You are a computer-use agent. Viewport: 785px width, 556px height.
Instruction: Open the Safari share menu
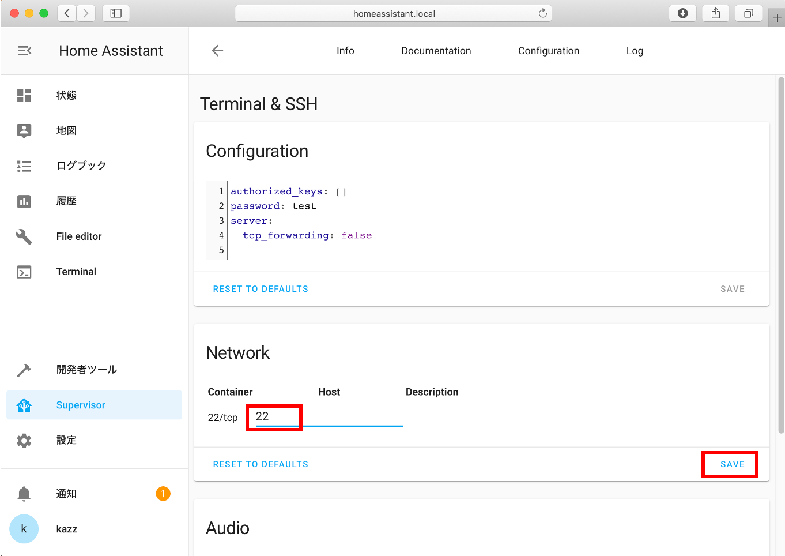[x=716, y=13]
